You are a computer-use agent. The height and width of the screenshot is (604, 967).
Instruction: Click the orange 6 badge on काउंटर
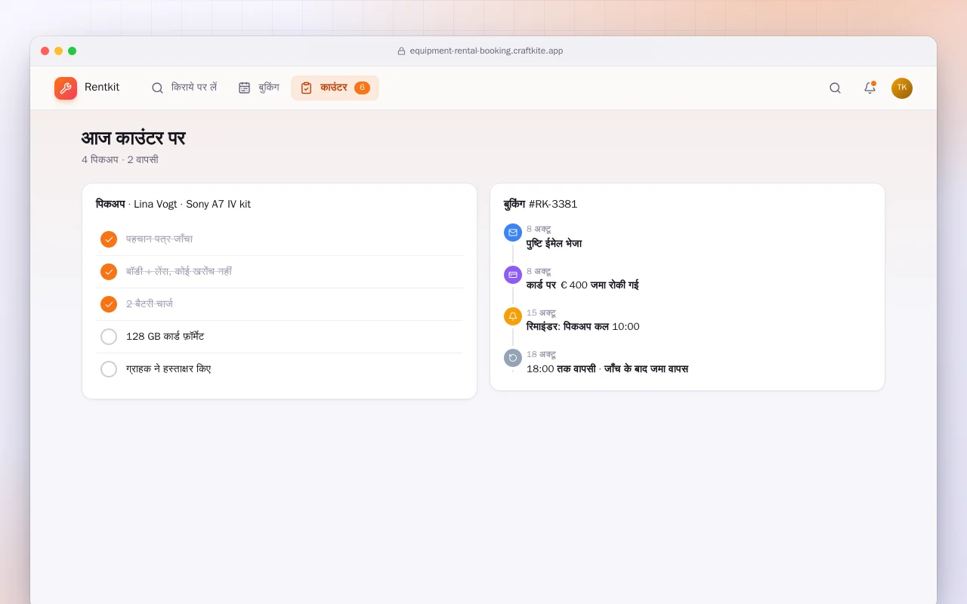pos(362,88)
